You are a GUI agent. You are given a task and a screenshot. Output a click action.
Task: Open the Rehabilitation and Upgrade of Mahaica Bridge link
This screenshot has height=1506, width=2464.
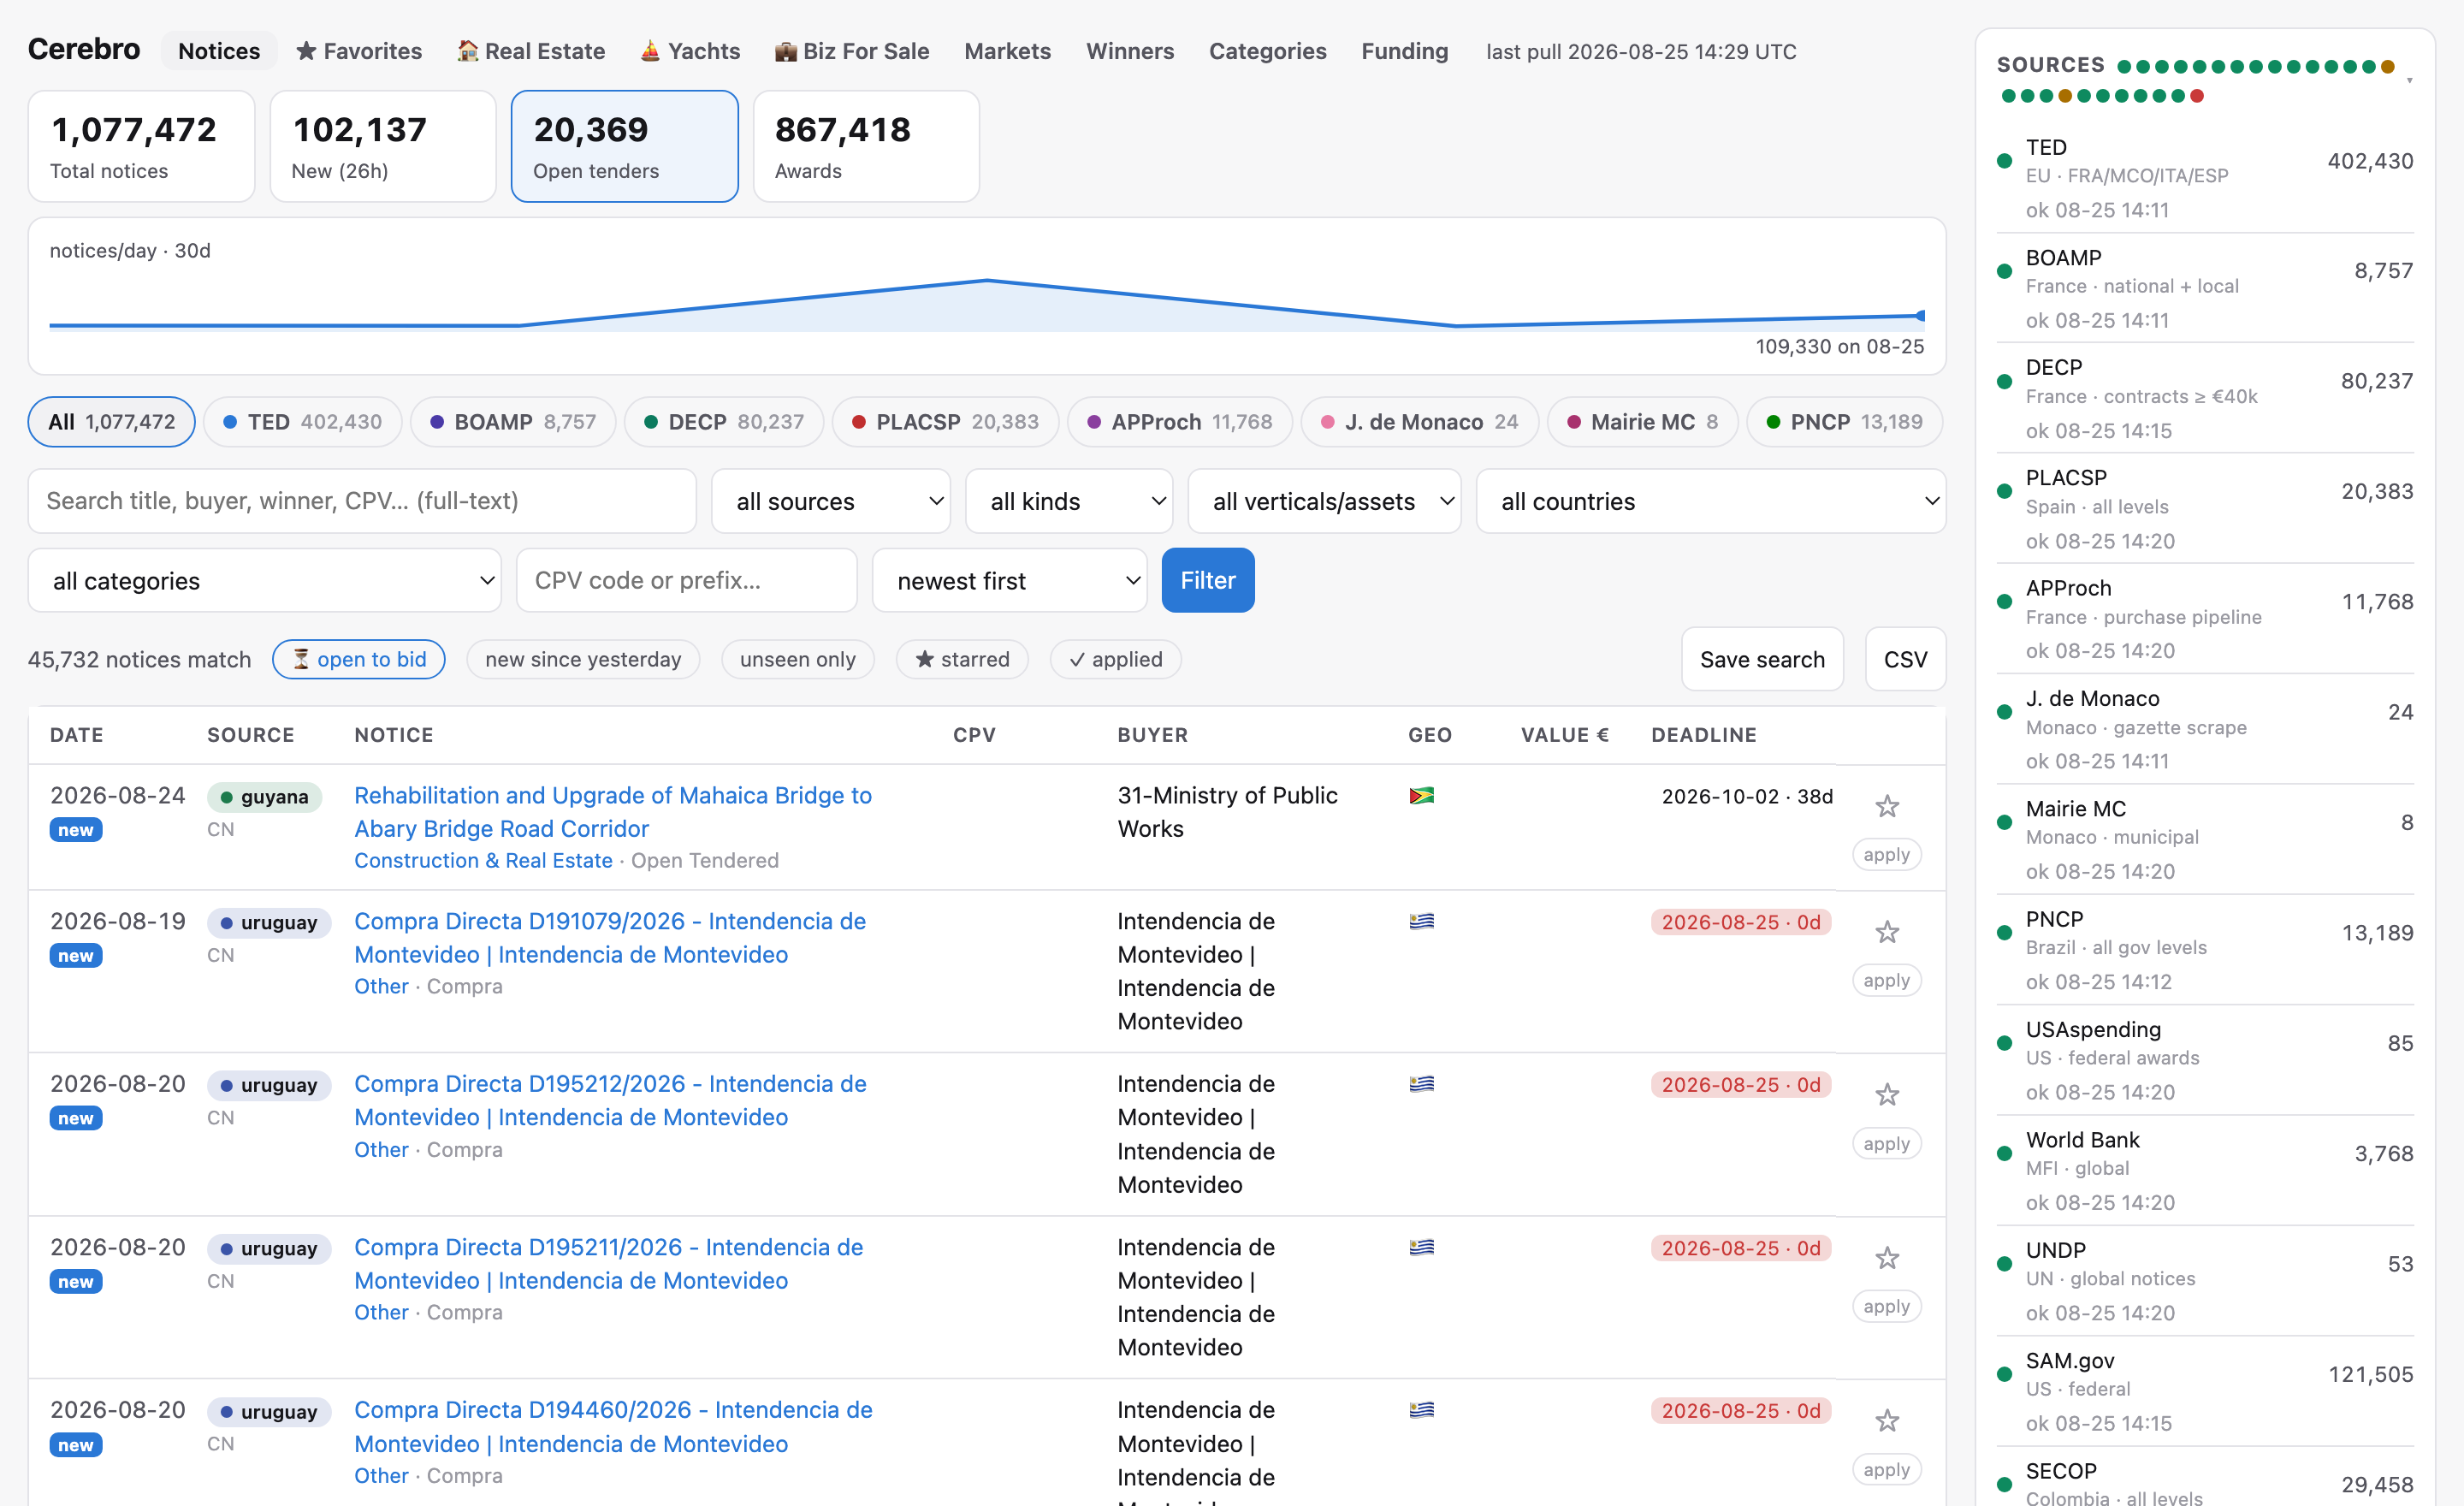[x=613, y=812]
